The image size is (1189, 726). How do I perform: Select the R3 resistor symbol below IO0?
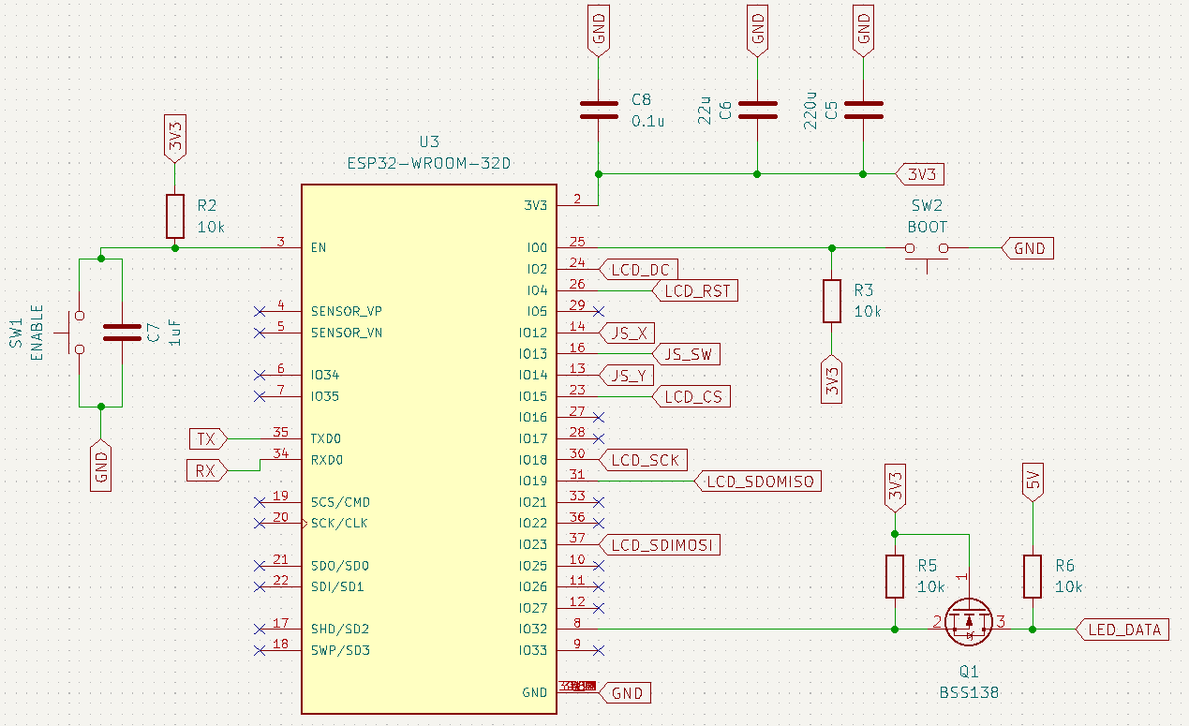[832, 301]
